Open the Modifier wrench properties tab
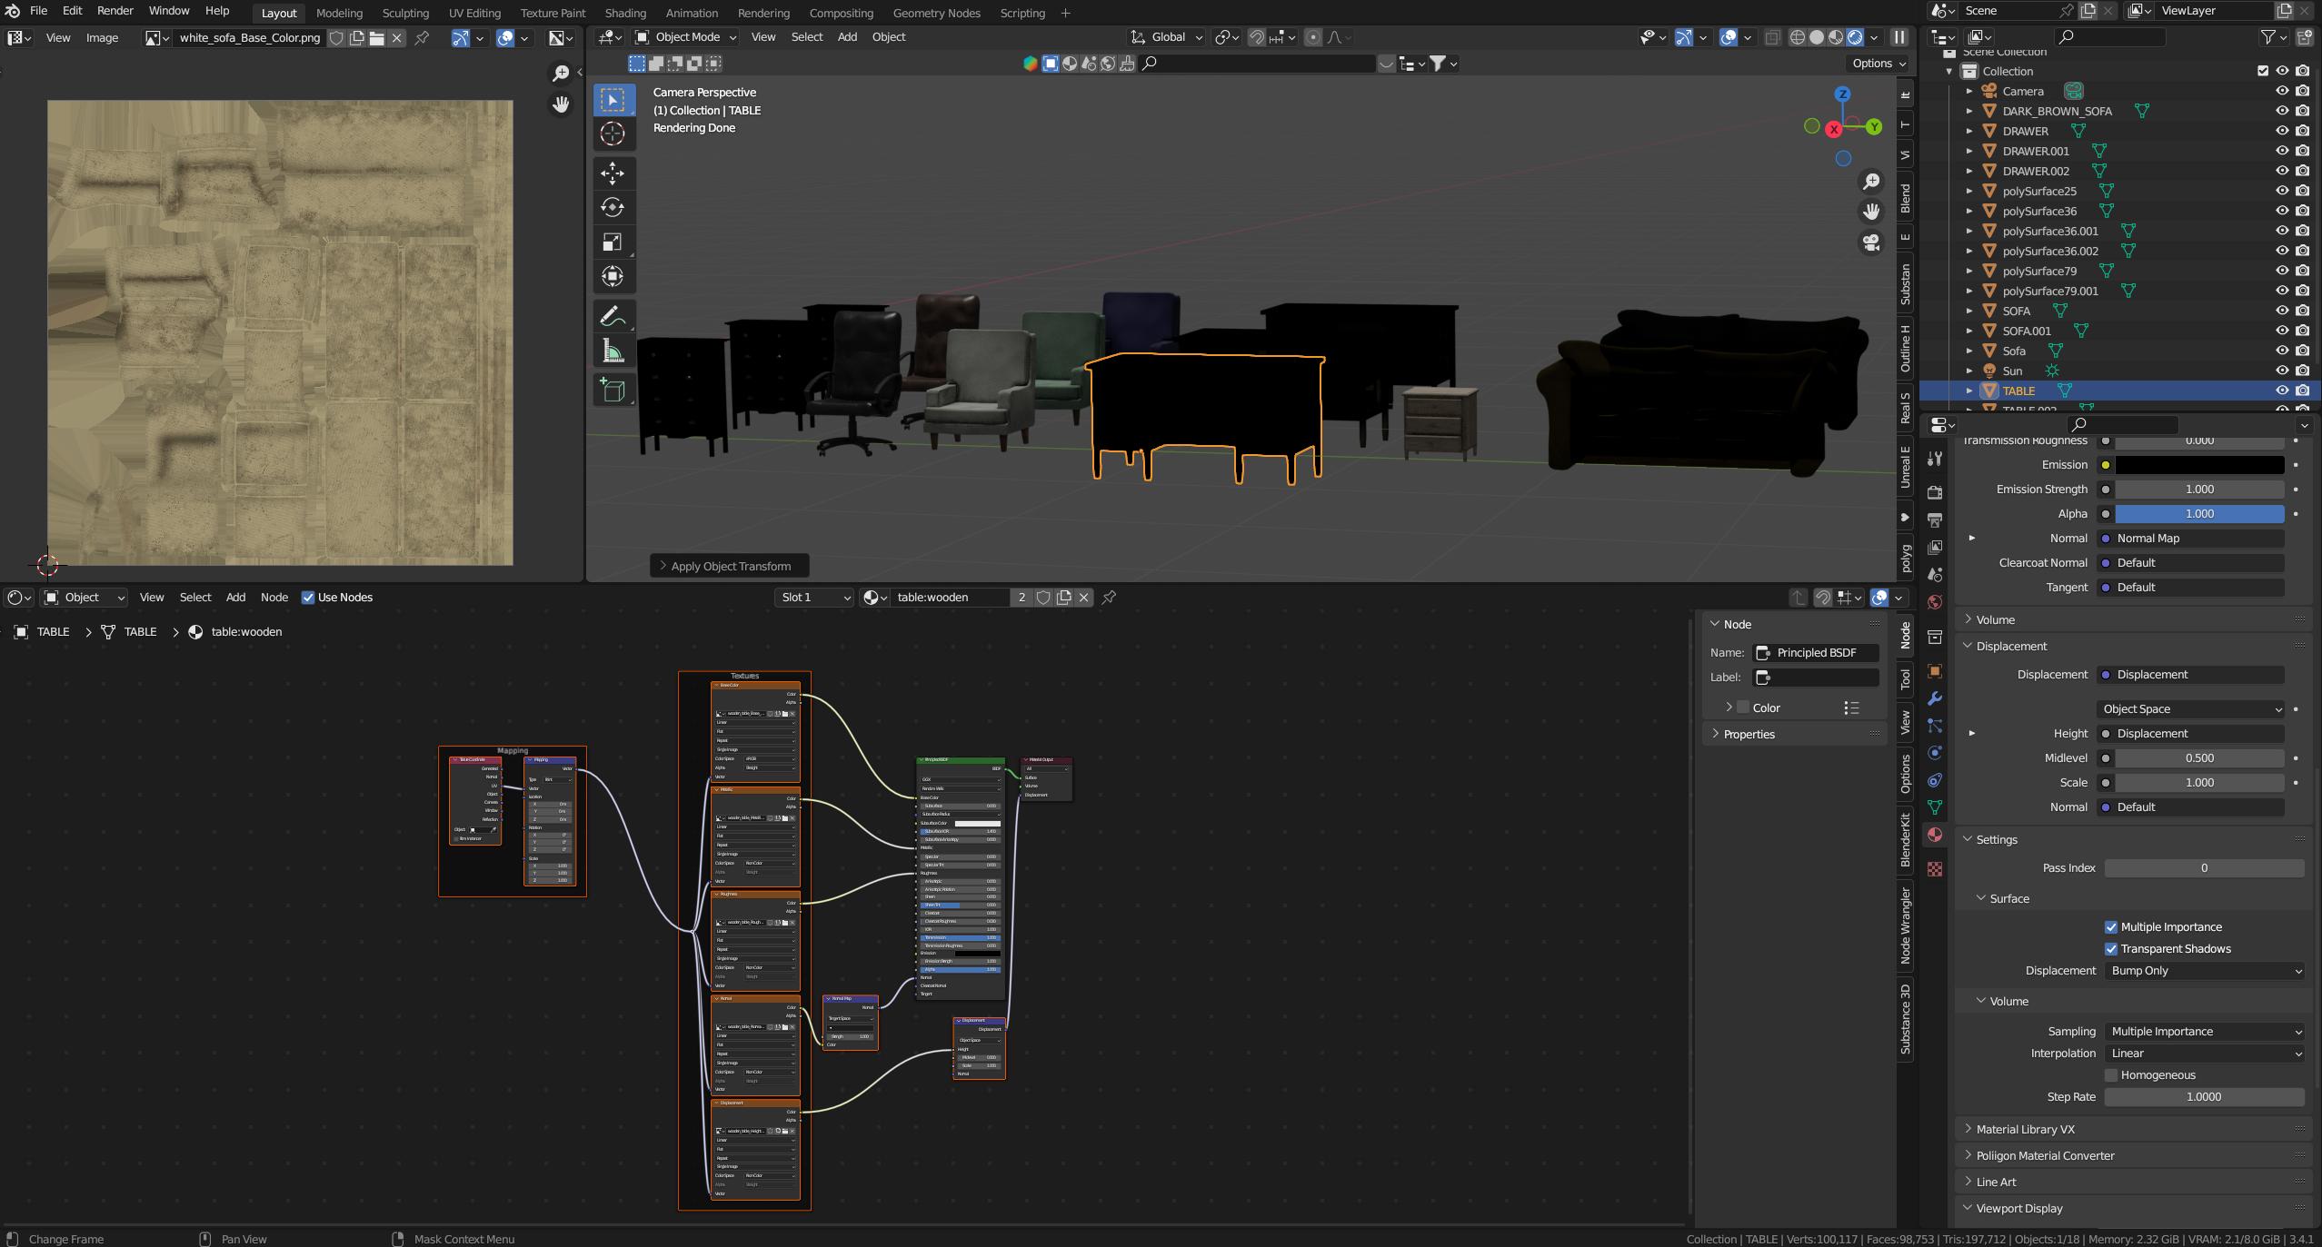 pos(1935,698)
